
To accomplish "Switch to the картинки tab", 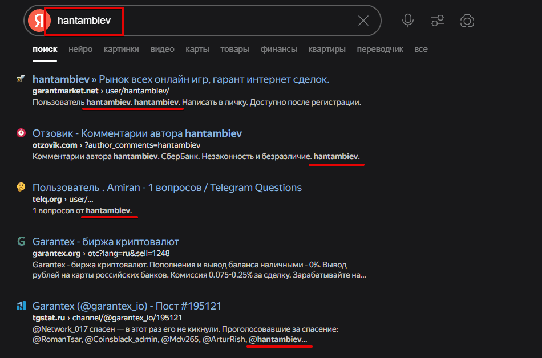I will [122, 50].
